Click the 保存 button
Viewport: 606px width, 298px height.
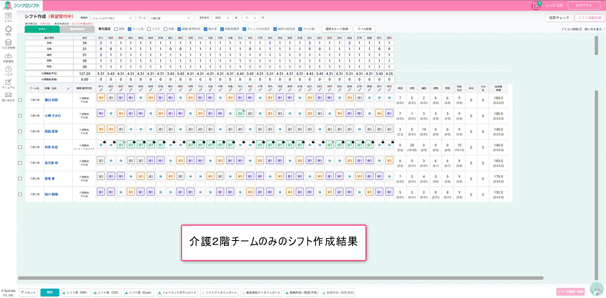50,293
